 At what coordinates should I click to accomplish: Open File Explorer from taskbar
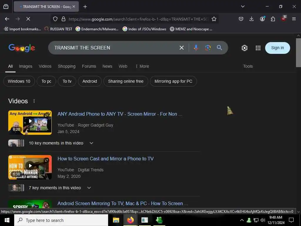click(116, 220)
